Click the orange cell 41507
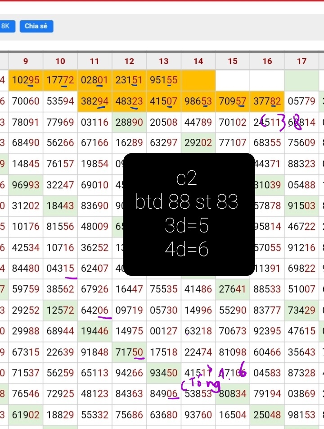This screenshot has width=324, height=429. click(164, 101)
